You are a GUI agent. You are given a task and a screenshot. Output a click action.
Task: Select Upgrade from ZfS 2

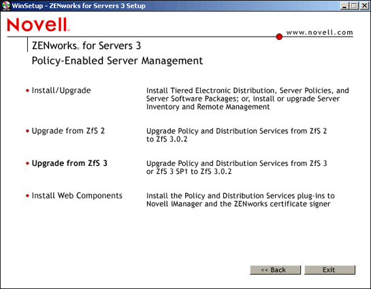68,131
